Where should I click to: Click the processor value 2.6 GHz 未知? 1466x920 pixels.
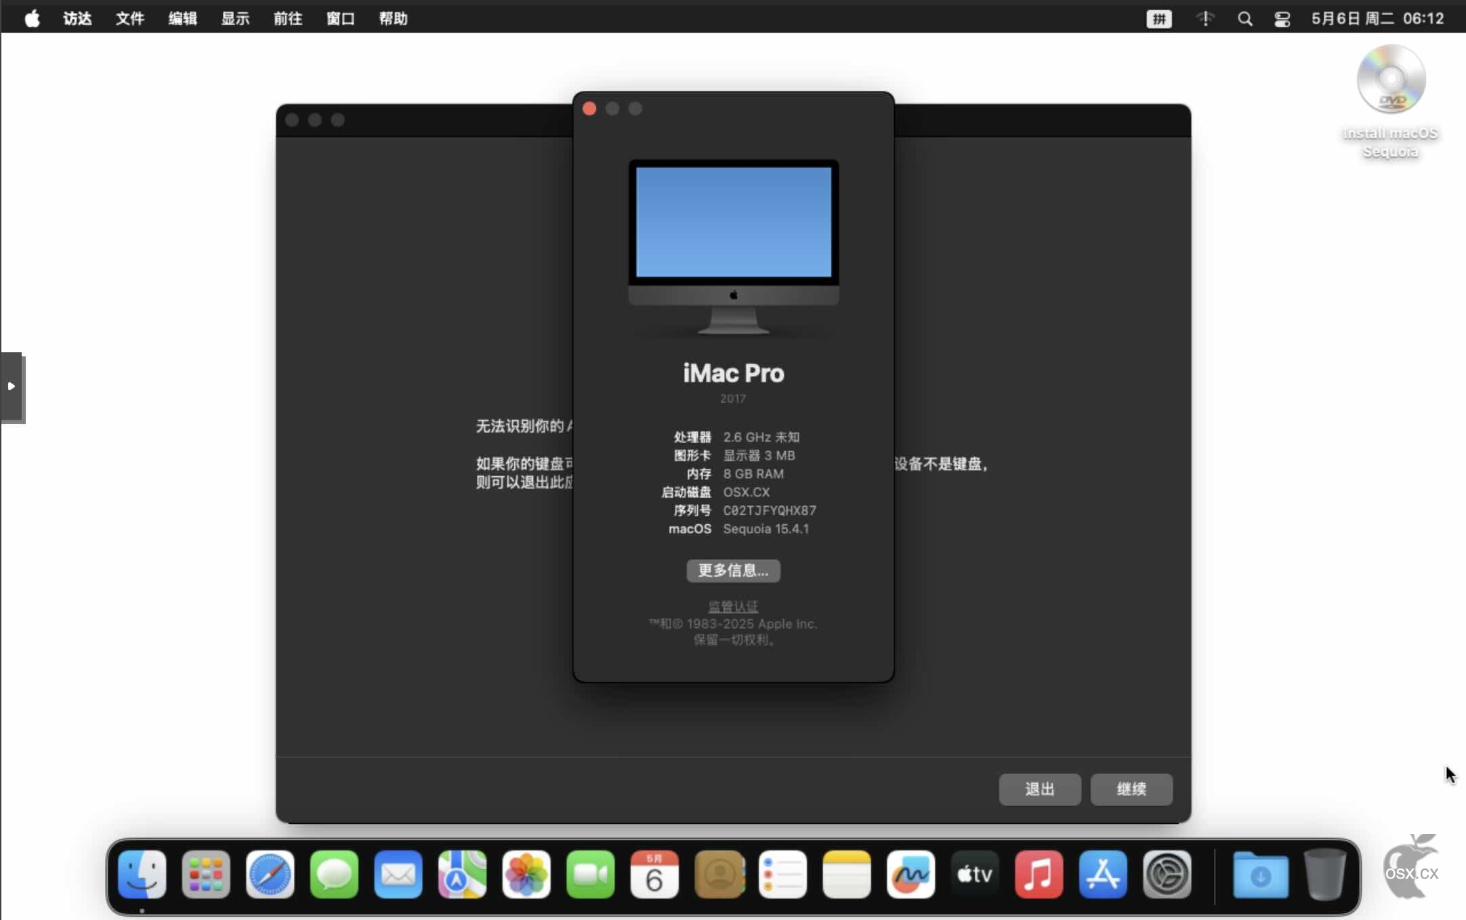[x=761, y=437]
